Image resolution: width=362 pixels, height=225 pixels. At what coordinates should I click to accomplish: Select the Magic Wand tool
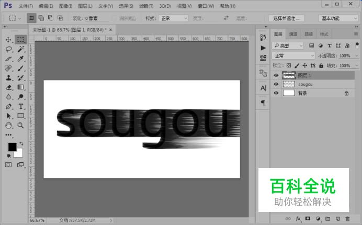click(x=20, y=49)
